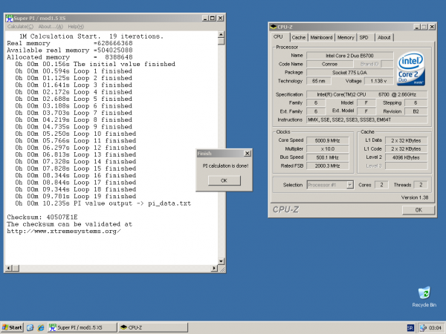Select the CPU tab in CPU-Z
Image resolution: width=446 pixels, height=334 pixels.
coord(278,37)
